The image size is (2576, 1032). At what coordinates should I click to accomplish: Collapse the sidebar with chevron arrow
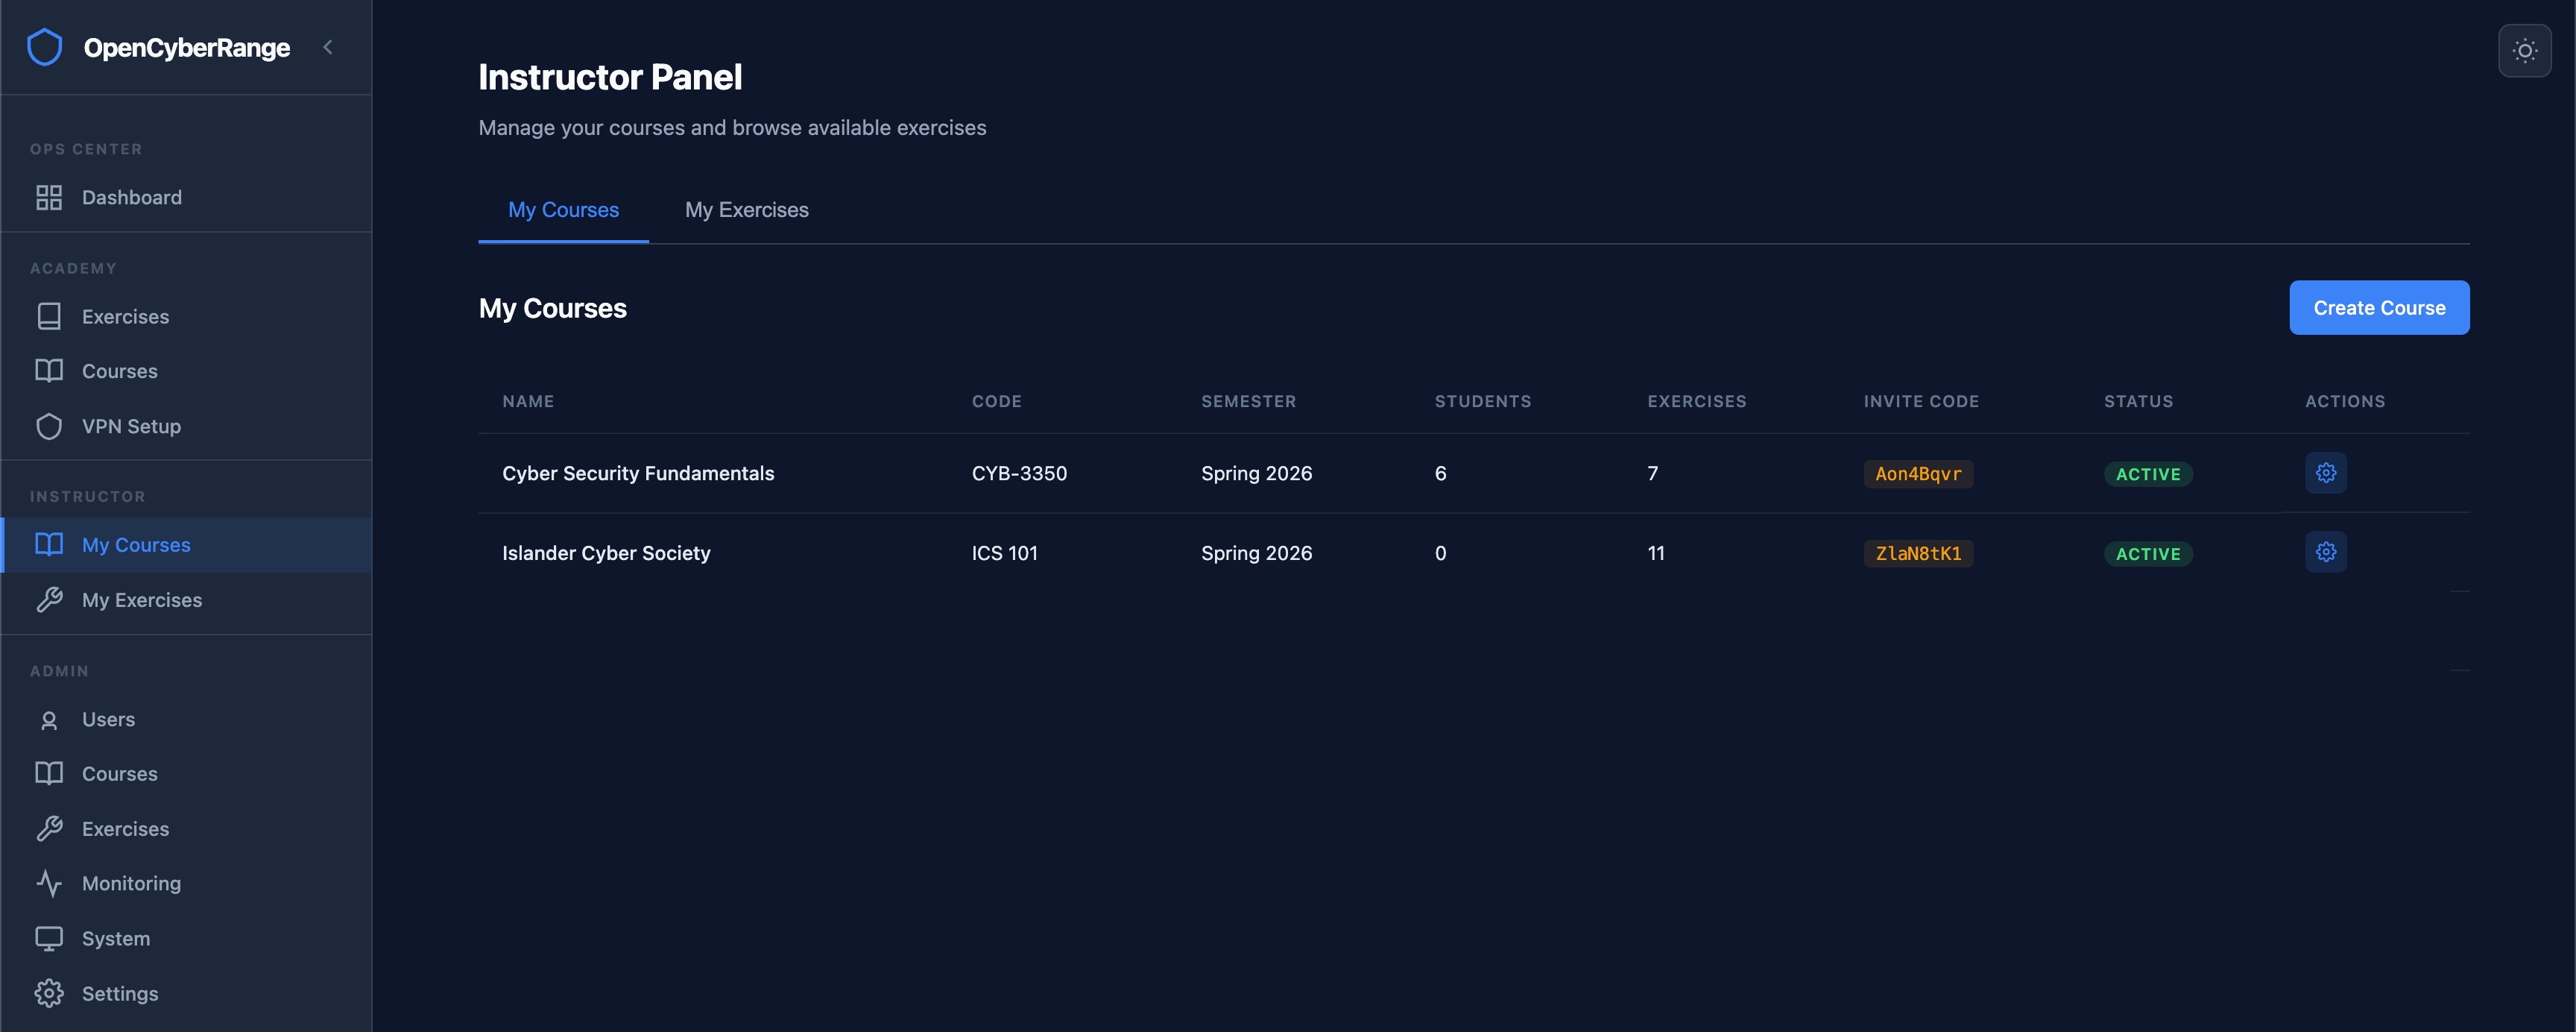327,47
